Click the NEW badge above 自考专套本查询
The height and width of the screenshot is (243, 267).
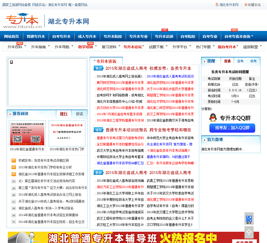click(x=234, y=30)
